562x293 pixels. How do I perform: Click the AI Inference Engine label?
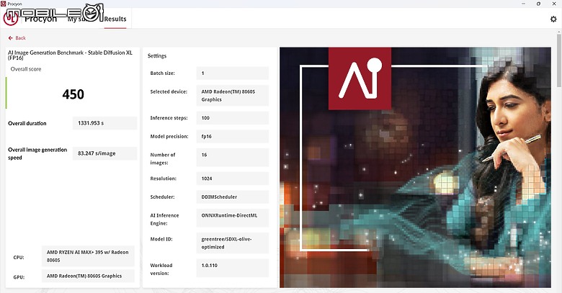point(164,220)
